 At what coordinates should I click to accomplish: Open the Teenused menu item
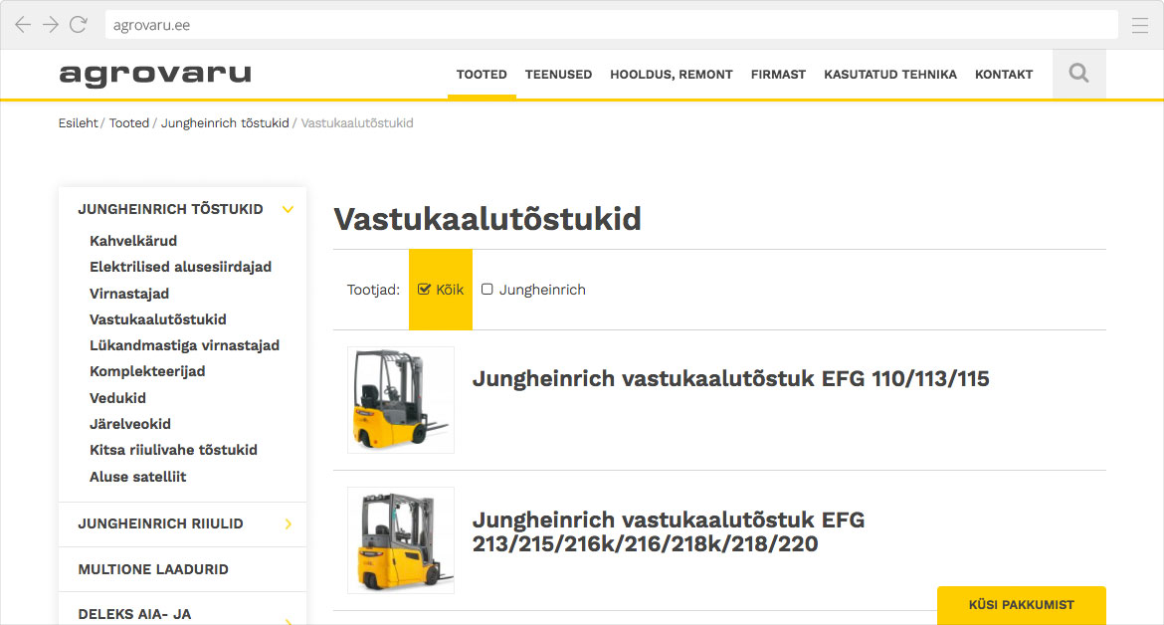558,75
